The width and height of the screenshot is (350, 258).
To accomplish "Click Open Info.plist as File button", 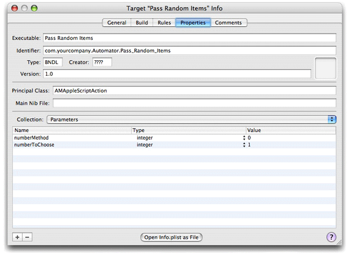I will [x=172, y=237].
